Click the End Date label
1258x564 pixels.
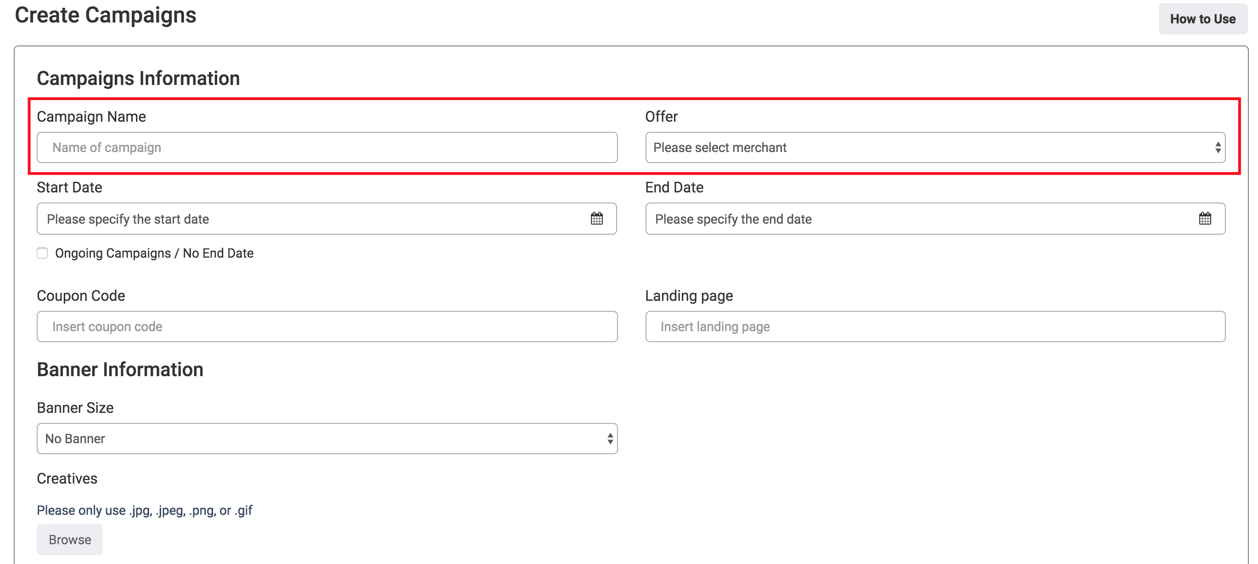coord(674,188)
